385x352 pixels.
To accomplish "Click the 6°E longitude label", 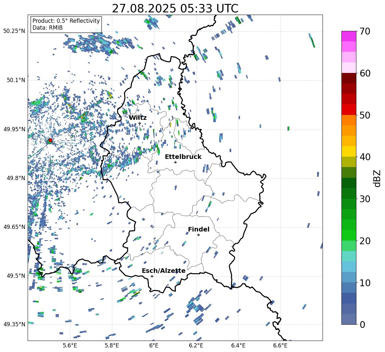I will pos(154,346).
